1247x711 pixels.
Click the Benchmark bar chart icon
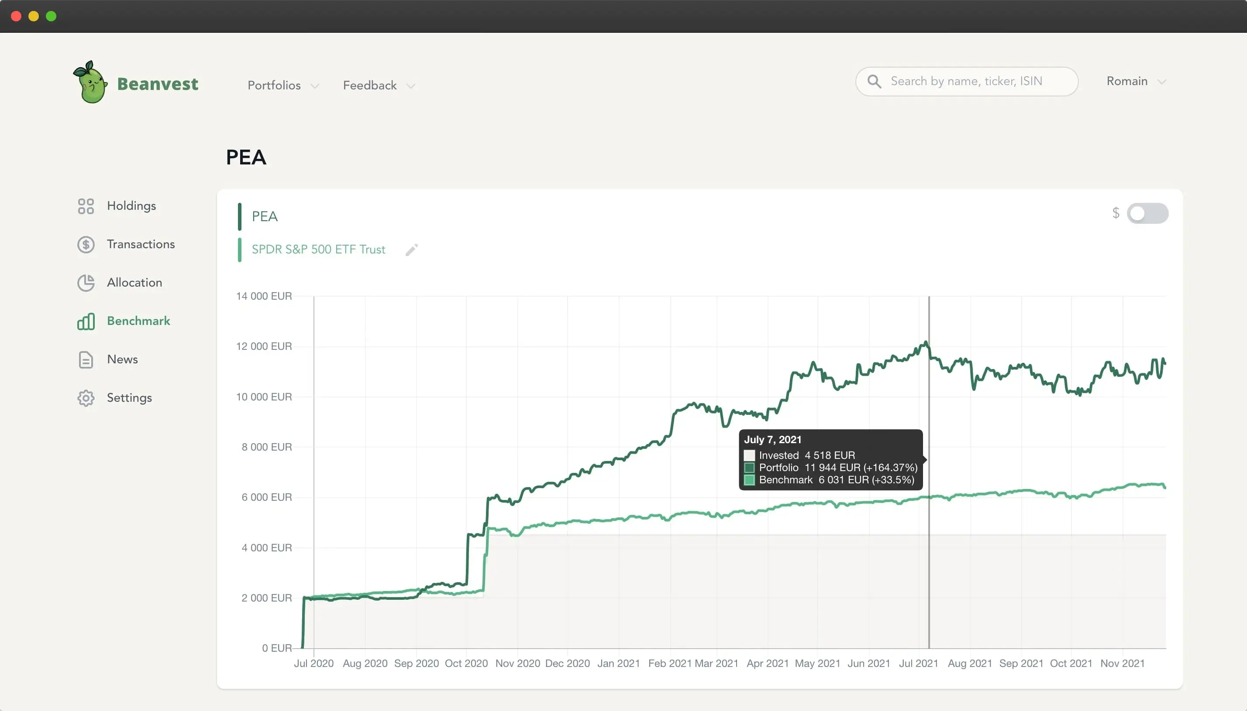tap(86, 321)
